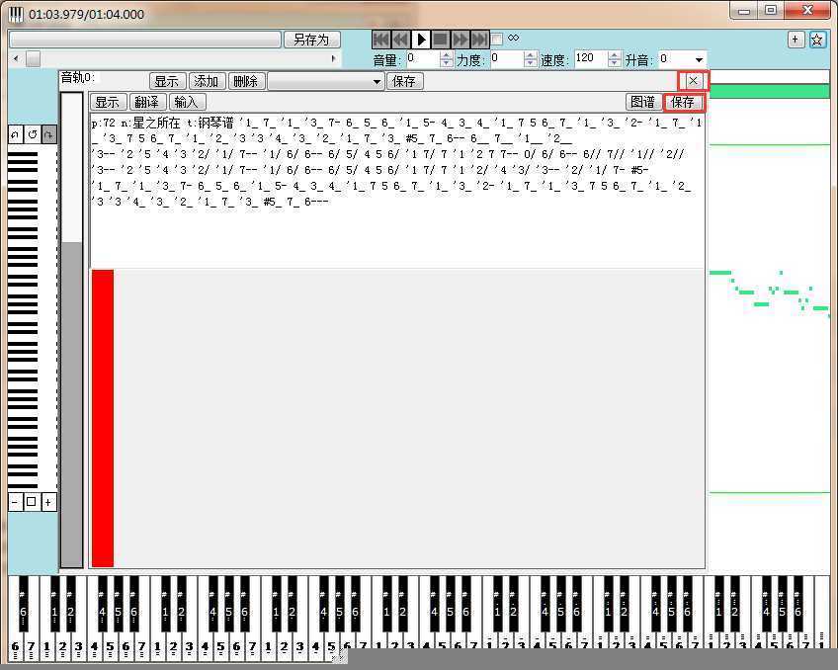Click the horizontal scrollbar thumb

tap(34, 58)
